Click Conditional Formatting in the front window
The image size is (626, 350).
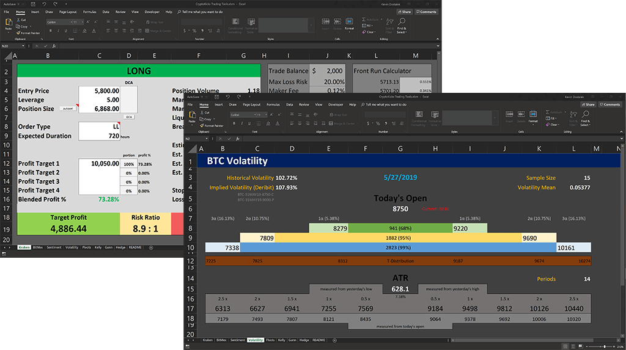419,118
